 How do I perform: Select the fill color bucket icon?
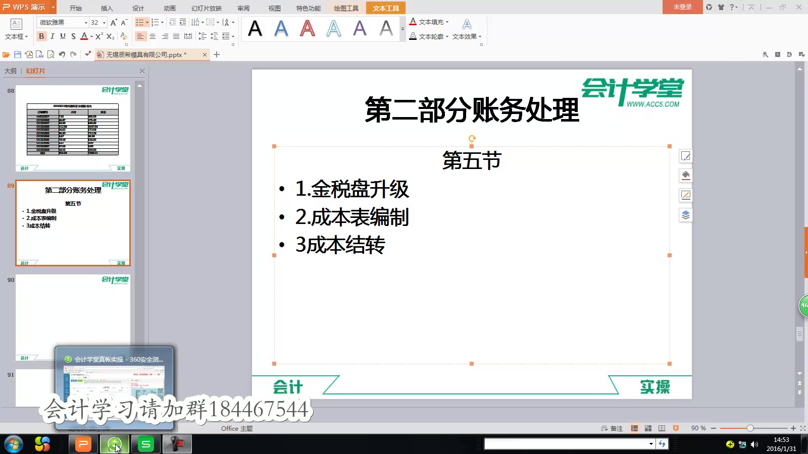[x=685, y=176]
